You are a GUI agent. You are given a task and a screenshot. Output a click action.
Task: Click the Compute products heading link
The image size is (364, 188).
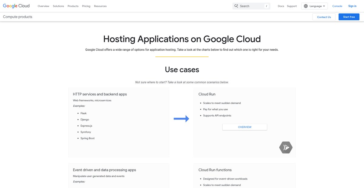point(18,17)
